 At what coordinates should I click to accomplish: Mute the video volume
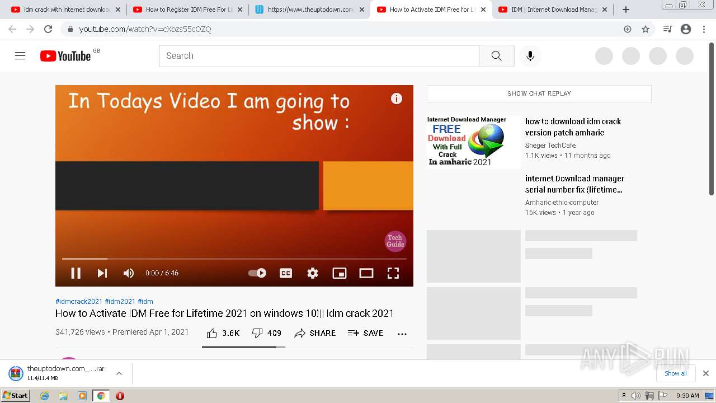click(129, 273)
